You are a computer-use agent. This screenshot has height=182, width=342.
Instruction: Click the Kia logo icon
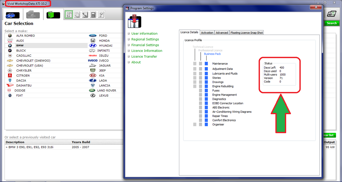tap(93, 76)
